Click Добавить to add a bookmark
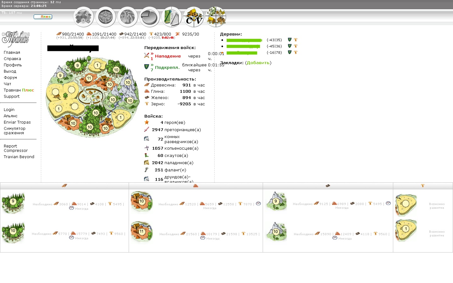 (x=258, y=63)
